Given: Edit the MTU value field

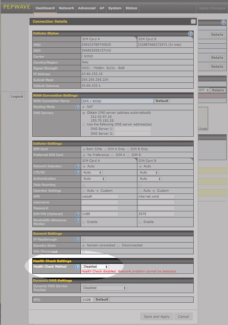Looking at the screenshot, I should (87, 300).
